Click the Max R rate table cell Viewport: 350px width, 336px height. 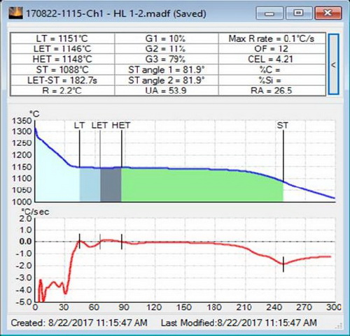point(272,38)
